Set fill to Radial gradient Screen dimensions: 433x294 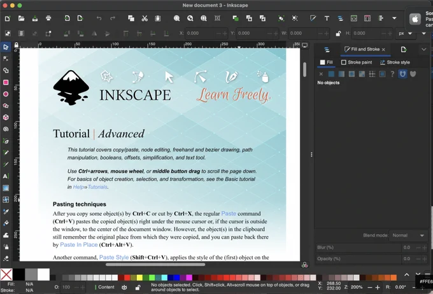coord(351,74)
